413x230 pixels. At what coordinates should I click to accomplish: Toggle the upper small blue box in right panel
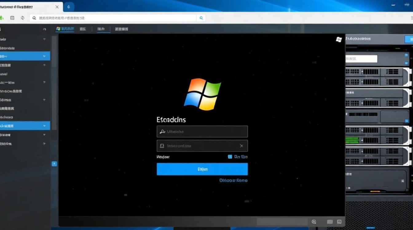(406, 55)
